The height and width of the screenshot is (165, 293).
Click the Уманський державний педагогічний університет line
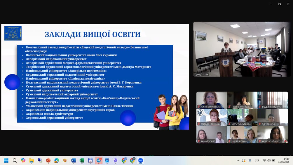tap(79, 106)
